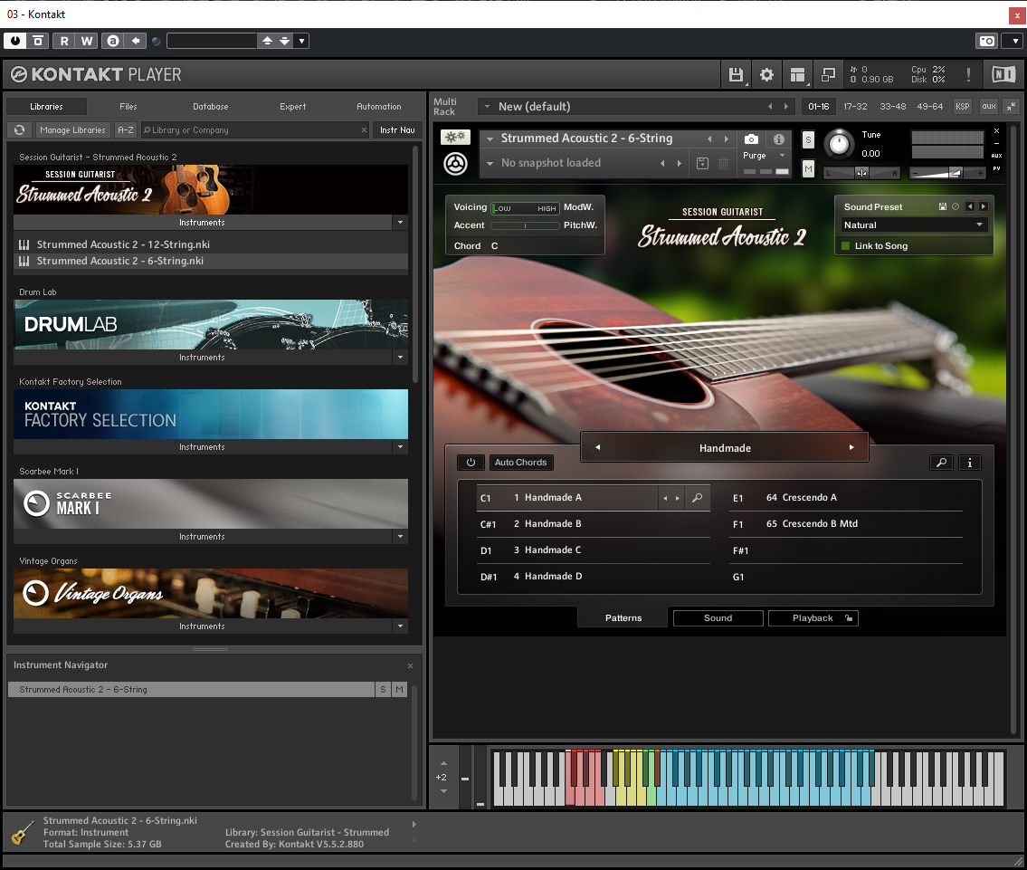Toggle plugin bypass power button
The width and height of the screenshot is (1027, 870).
click(x=15, y=41)
